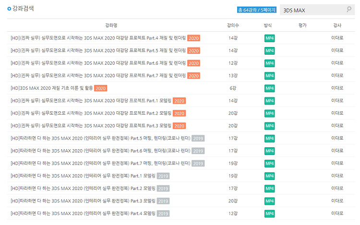The image size is (360, 225).
Task: Open 대강당 프로젝트 Part.2 모델링 course
Action: 91,113
